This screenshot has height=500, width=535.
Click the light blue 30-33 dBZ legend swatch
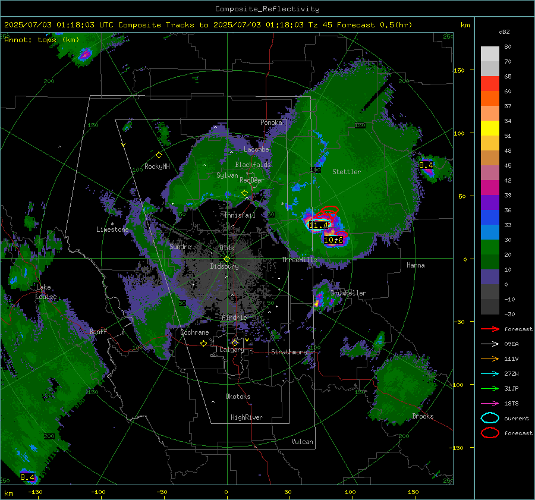click(490, 232)
